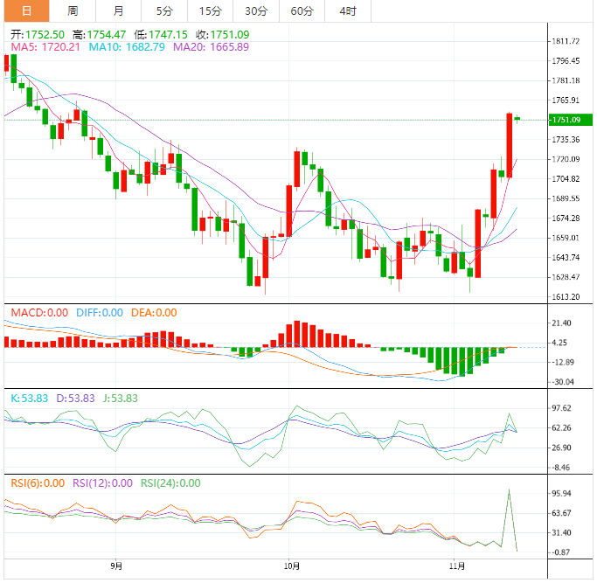This screenshot has width=597, height=583.
Task: Click the 11月 date axis label
Action: (457, 566)
